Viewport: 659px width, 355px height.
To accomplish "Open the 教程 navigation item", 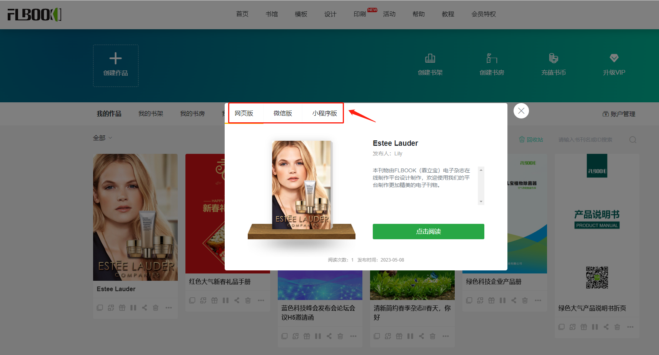I will pos(448,14).
